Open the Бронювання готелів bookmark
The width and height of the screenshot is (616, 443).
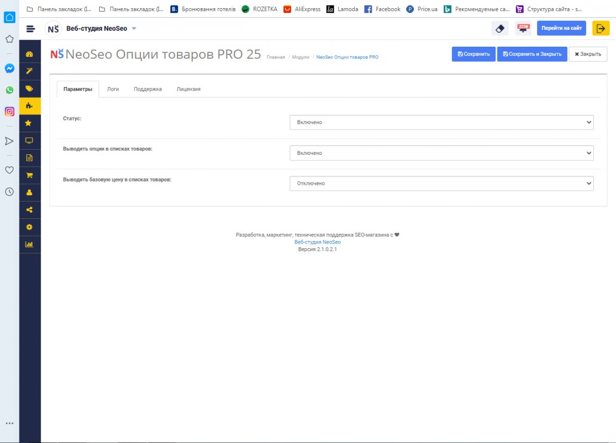click(x=203, y=9)
